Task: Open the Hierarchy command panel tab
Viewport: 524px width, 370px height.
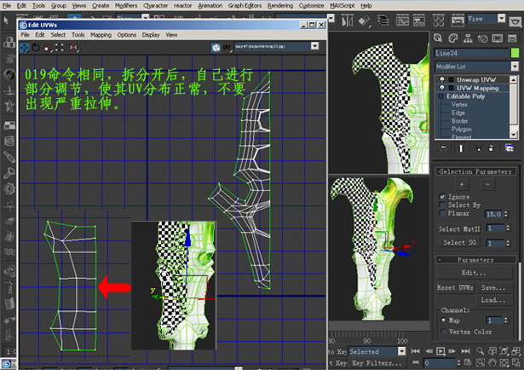Action: 468,37
